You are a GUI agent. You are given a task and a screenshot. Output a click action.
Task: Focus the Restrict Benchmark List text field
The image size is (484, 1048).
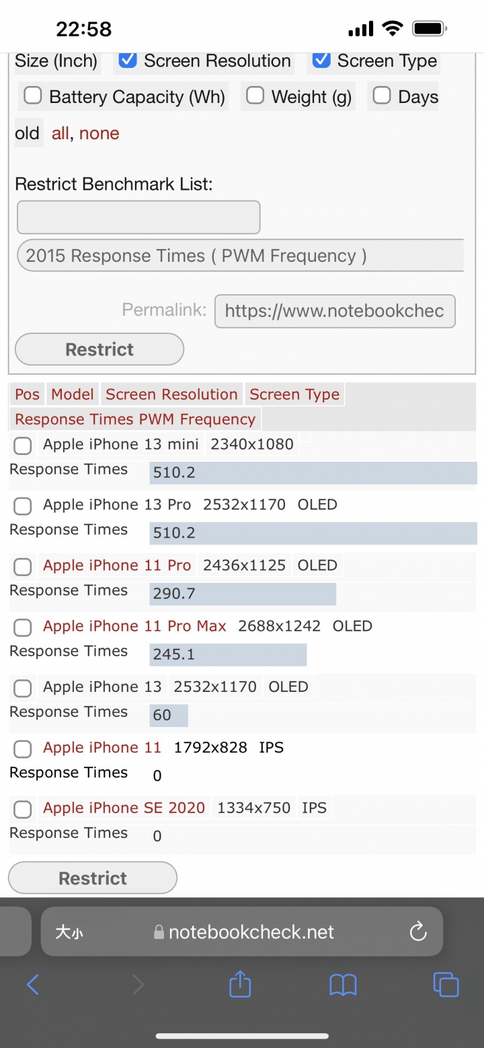pyautogui.click(x=138, y=217)
